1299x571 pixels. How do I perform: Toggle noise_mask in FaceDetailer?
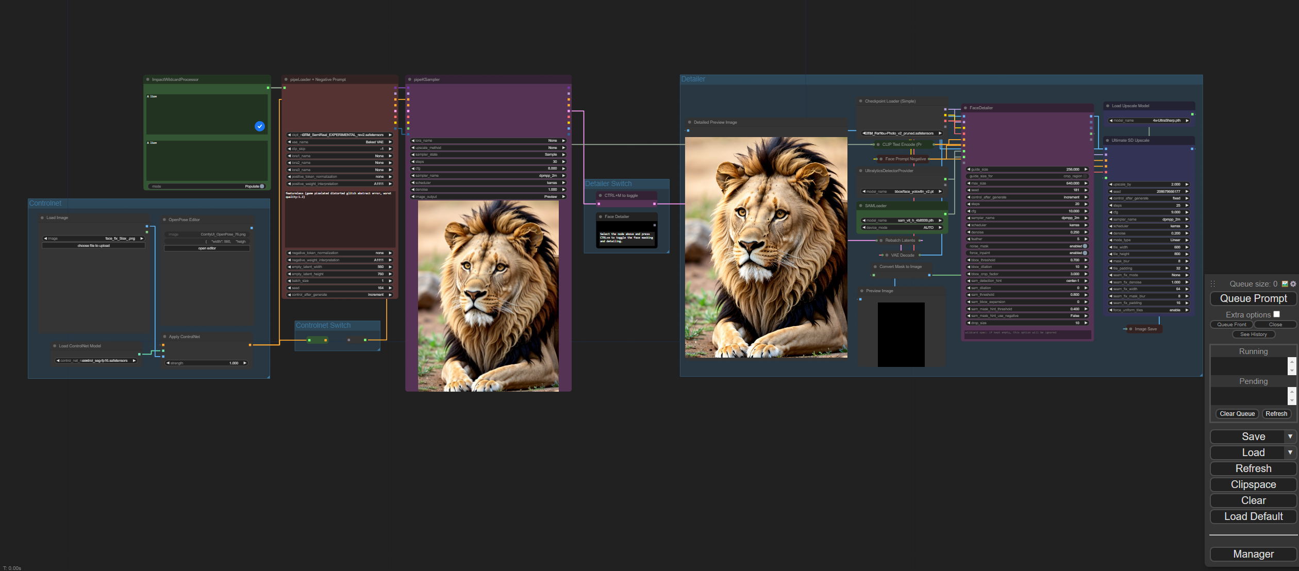(x=1085, y=246)
